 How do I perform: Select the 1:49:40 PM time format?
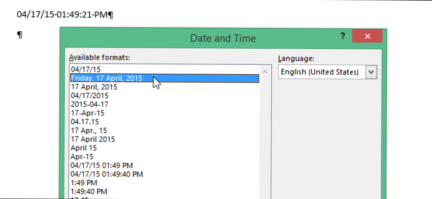[x=89, y=192]
